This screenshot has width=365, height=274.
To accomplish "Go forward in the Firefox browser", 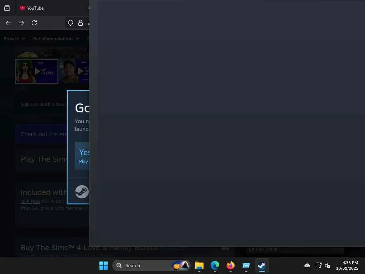I will point(21,23).
